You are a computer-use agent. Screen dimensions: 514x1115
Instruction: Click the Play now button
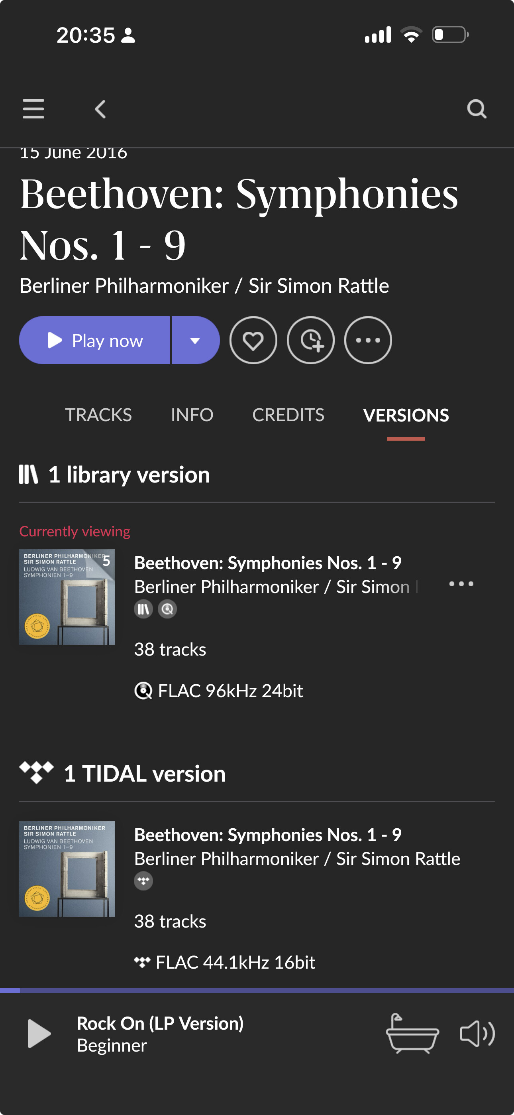coord(94,340)
